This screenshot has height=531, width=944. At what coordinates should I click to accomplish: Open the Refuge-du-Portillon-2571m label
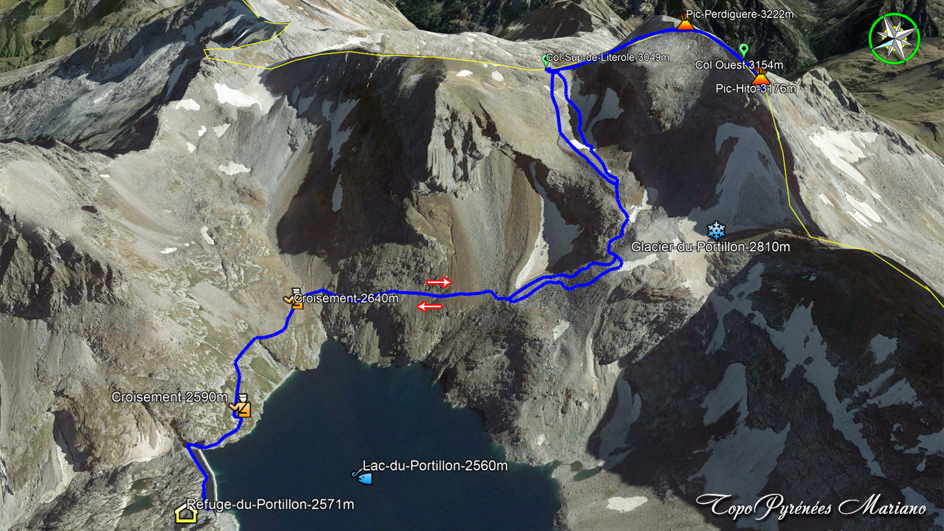point(270,504)
